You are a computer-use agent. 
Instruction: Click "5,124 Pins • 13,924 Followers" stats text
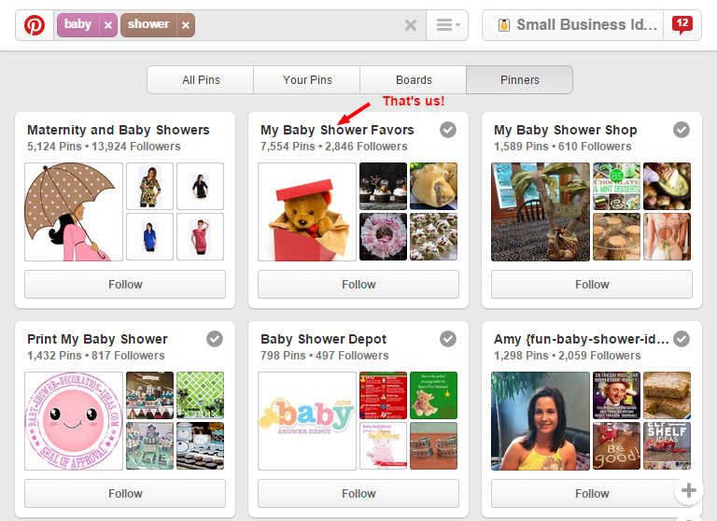click(x=104, y=147)
